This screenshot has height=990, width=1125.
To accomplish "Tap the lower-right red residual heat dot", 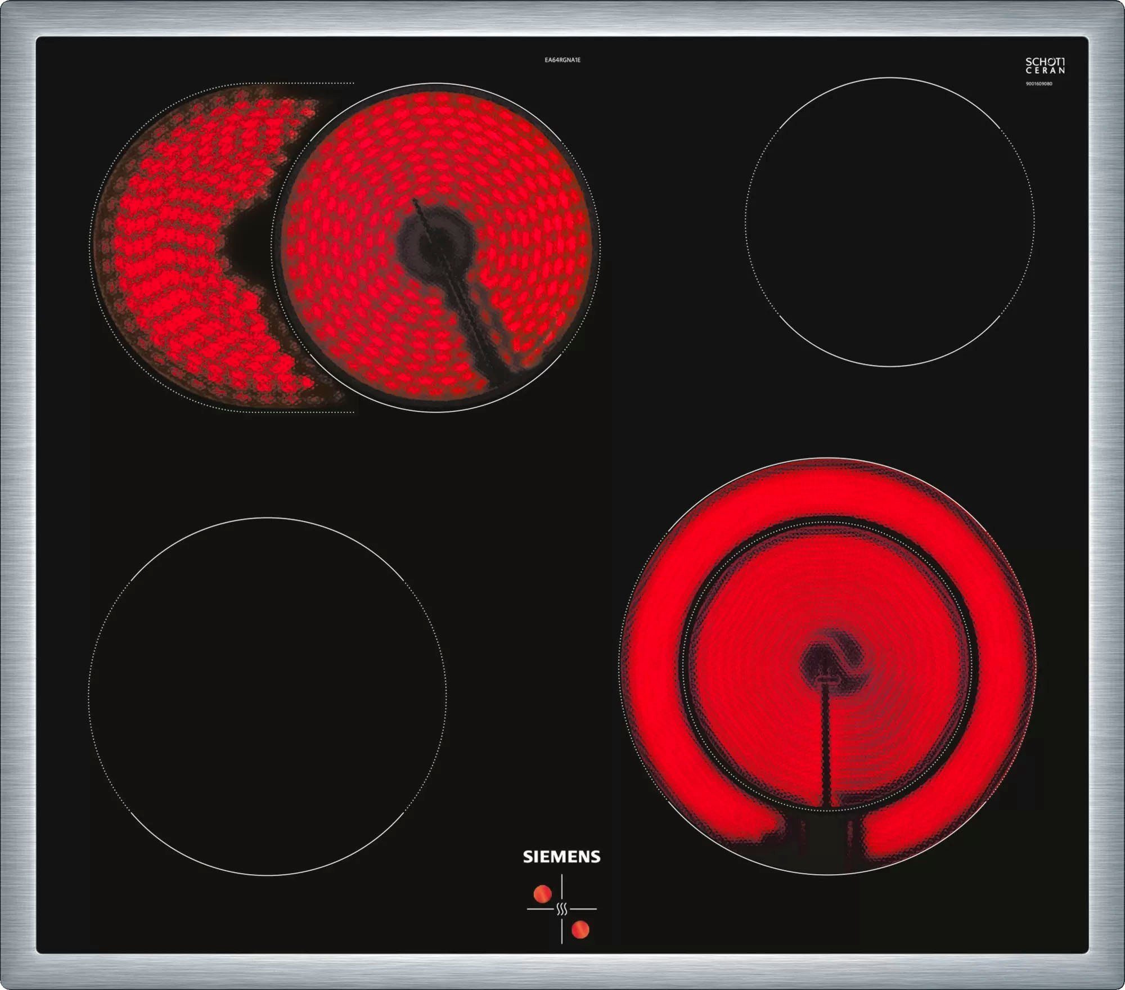I will (580, 929).
